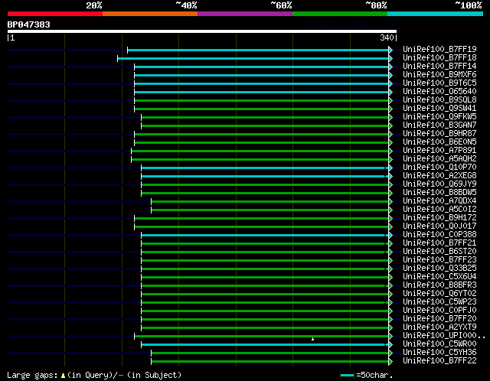Screen dimensions: 490x381
Task: Select the UniRef100_C5WR00 label
Action: [x=439, y=344]
